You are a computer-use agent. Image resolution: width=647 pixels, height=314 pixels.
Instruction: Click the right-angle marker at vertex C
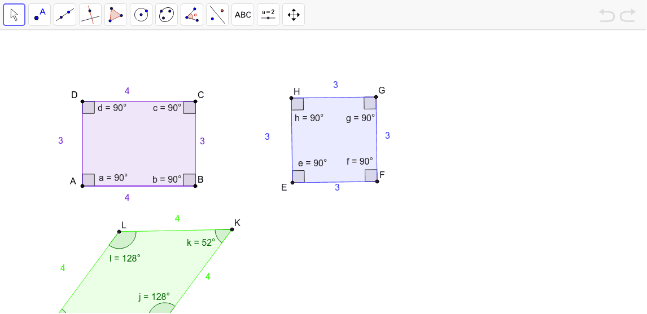[x=189, y=108]
